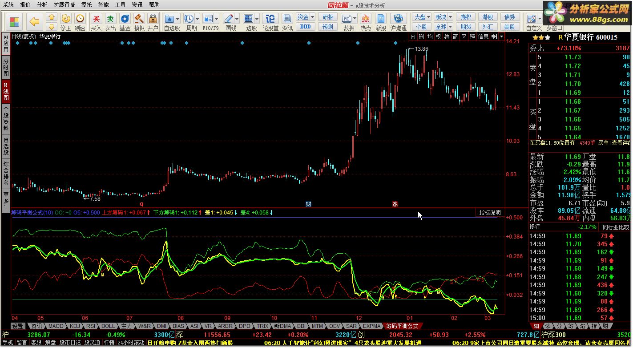Expand the 选股 dropdown arrow
The width and height of the screenshot is (633, 348).
click(257, 19)
